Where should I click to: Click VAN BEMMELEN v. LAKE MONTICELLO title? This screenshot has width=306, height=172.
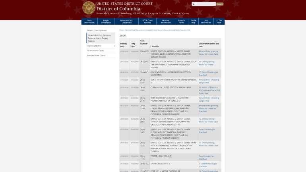click(x=170, y=73)
